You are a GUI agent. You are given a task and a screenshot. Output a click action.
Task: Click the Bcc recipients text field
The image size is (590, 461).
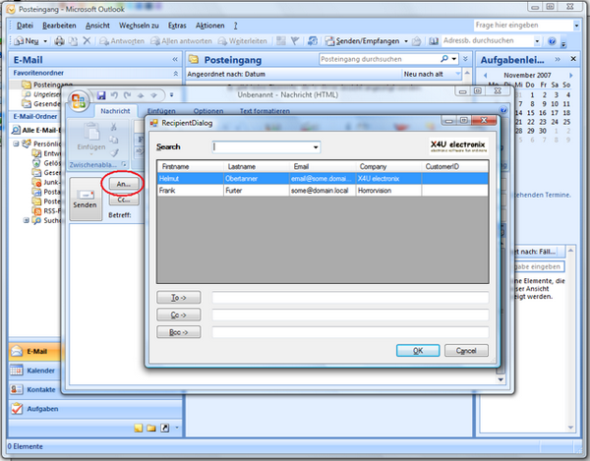(x=350, y=332)
